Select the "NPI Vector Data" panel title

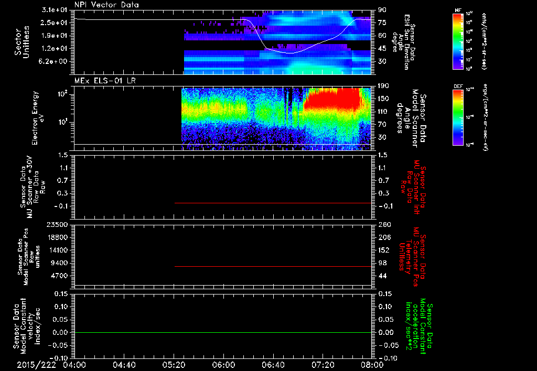(106, 4)
